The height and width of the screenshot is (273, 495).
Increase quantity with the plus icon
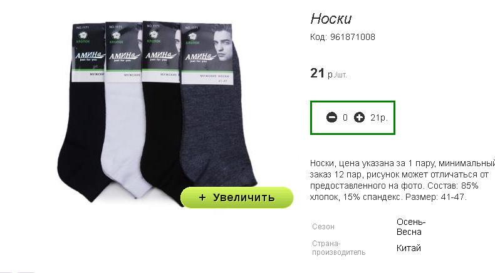(359, 117)
